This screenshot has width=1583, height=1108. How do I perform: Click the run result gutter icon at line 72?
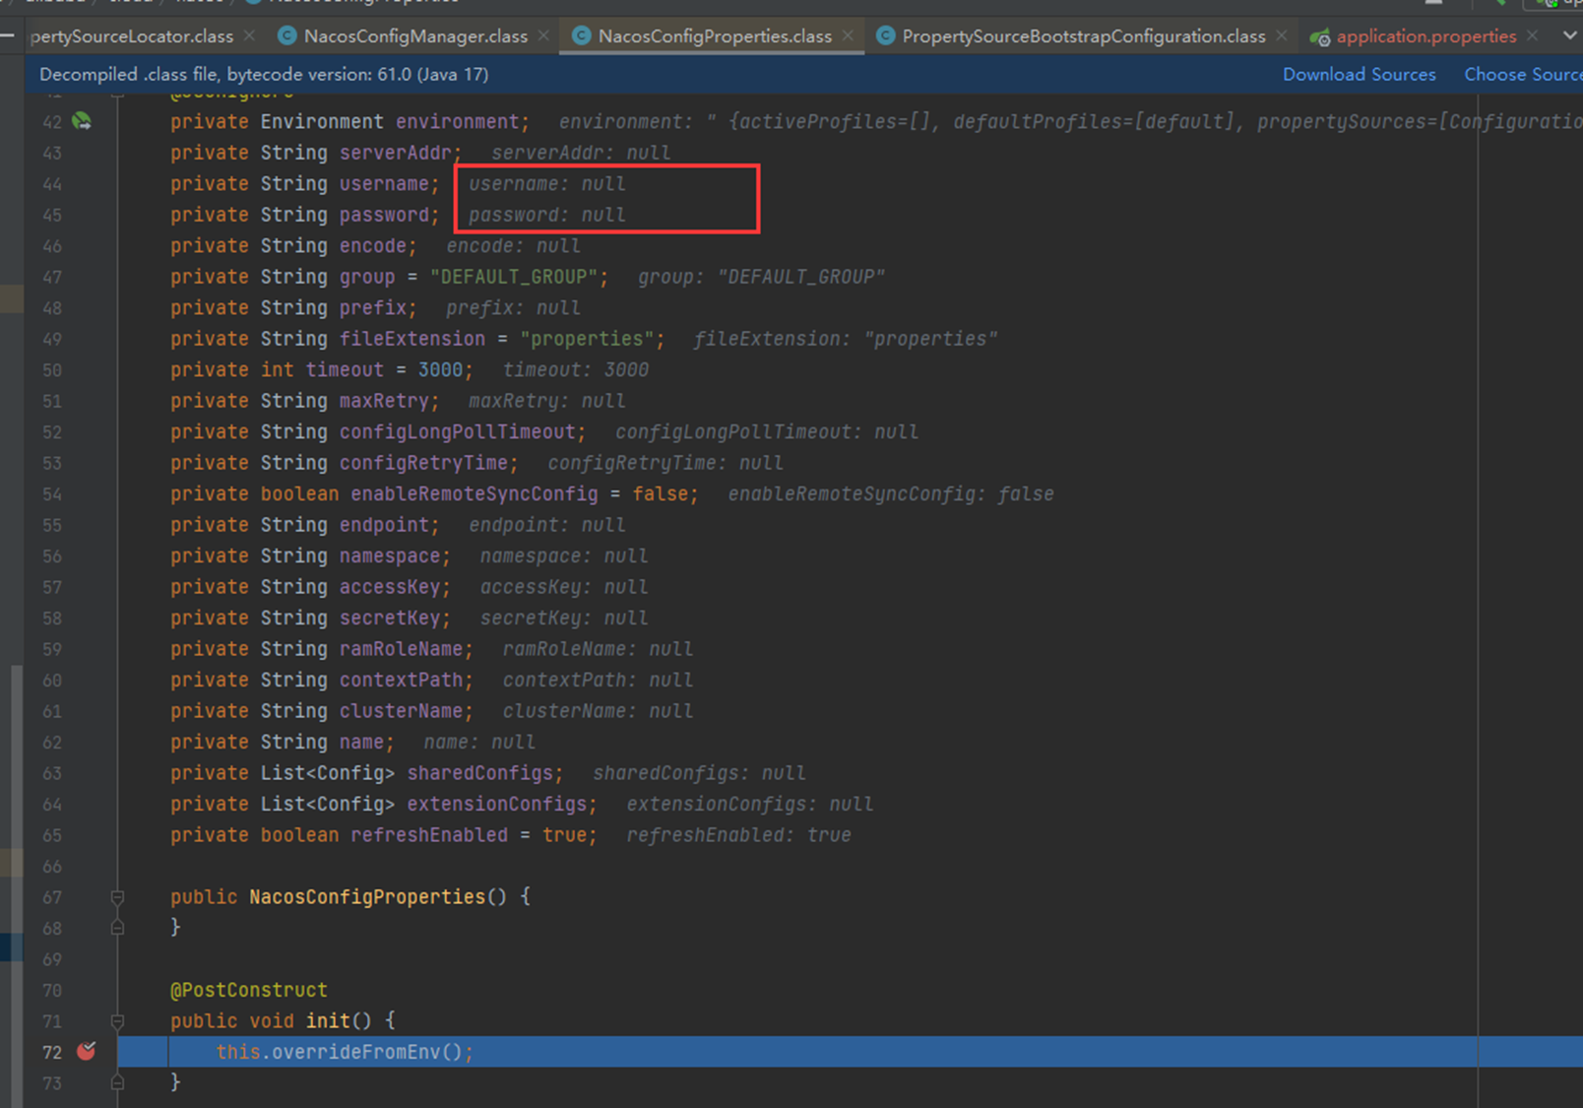point(87,1051)
